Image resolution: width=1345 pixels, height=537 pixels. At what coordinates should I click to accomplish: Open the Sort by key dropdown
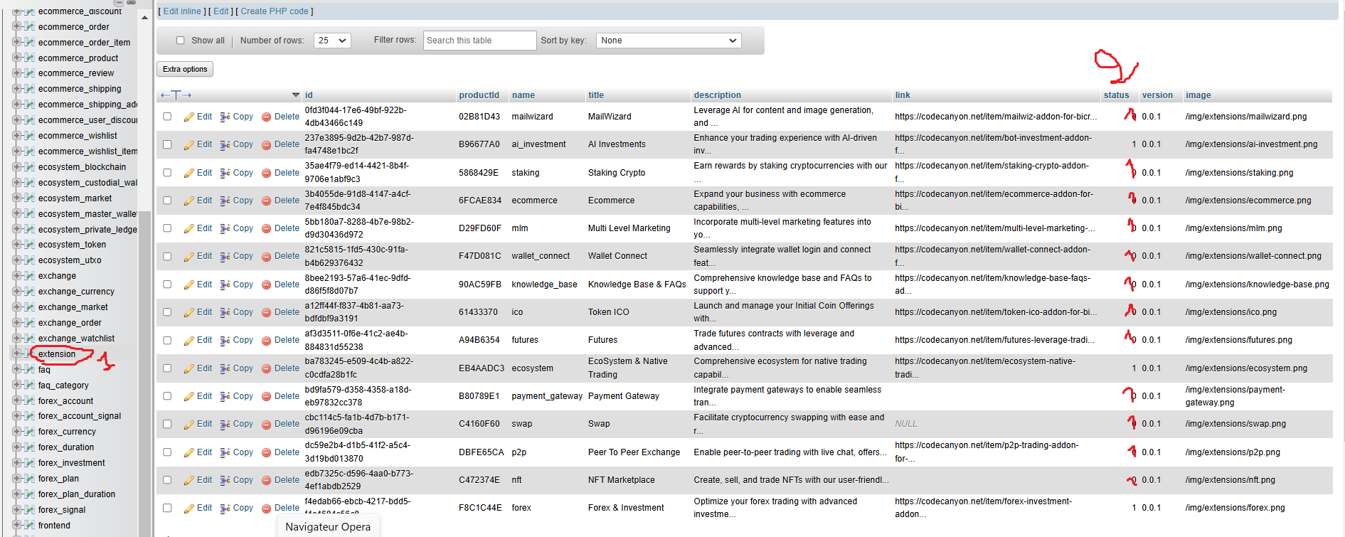668,41
